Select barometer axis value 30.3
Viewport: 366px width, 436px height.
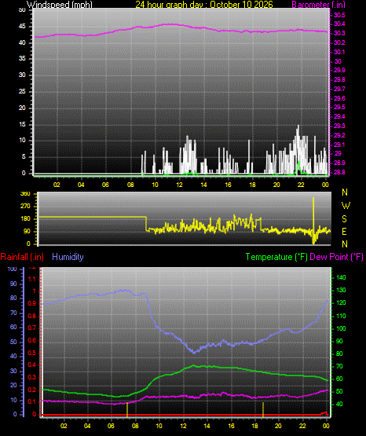339,33
